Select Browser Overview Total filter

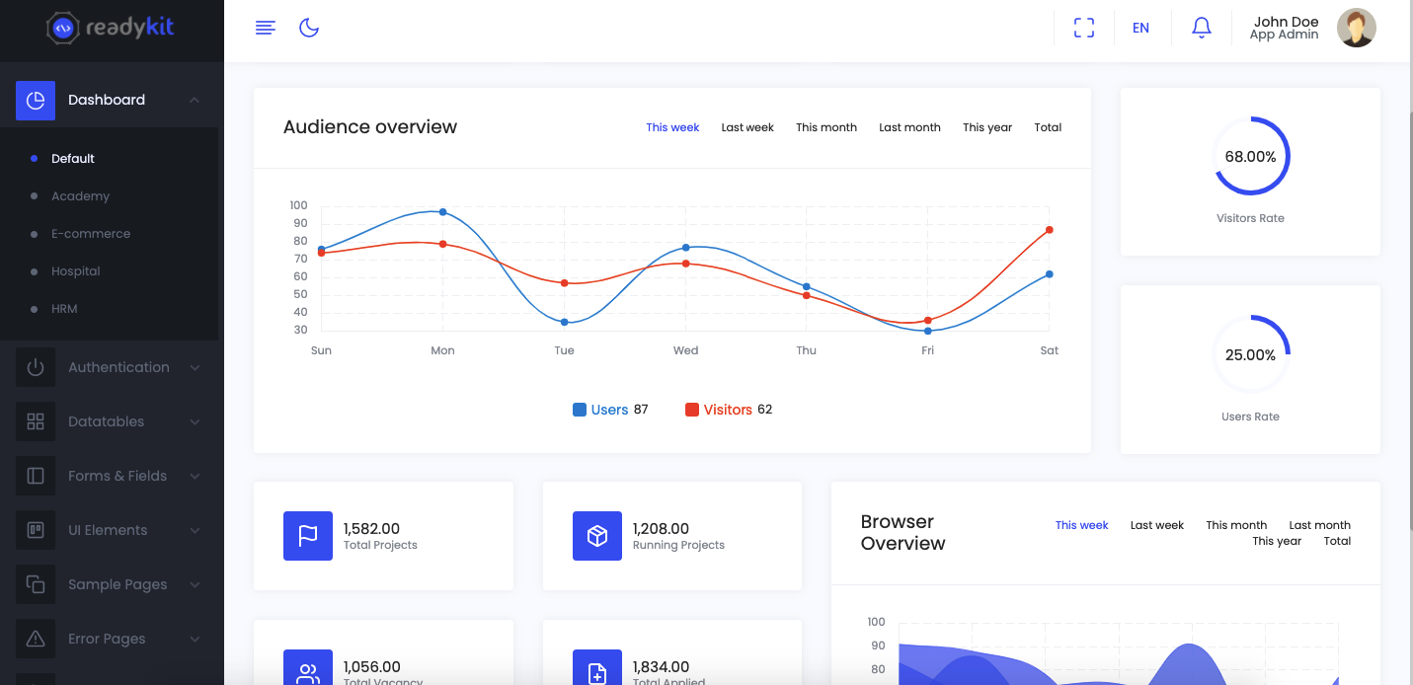click(1337, 541)
